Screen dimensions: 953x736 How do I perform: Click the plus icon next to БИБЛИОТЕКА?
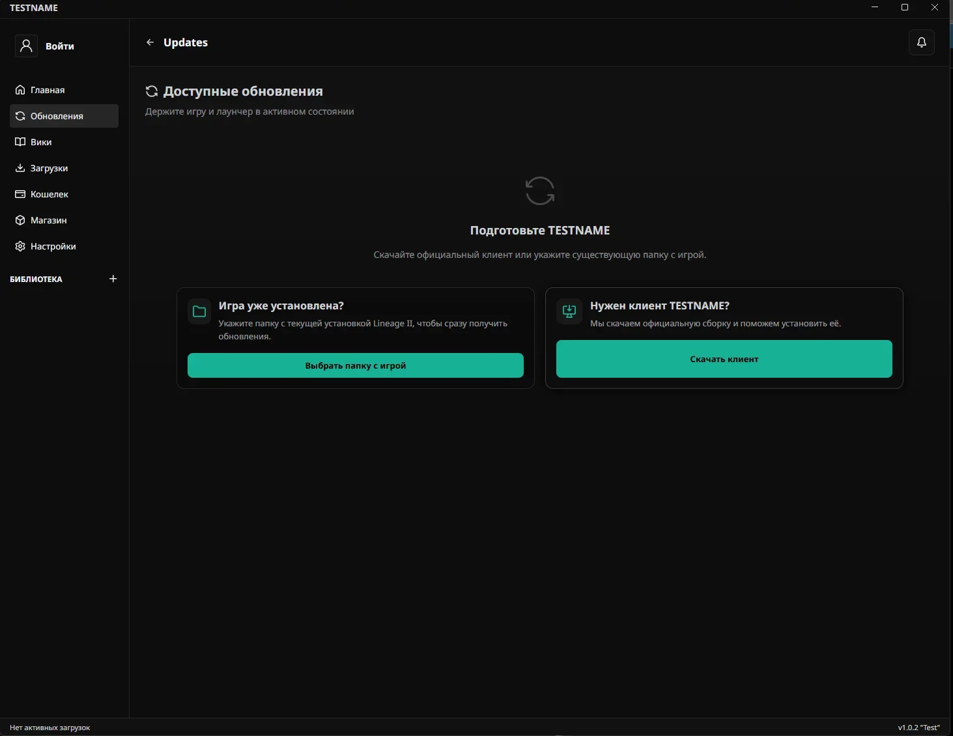click(x=113, y=279)
